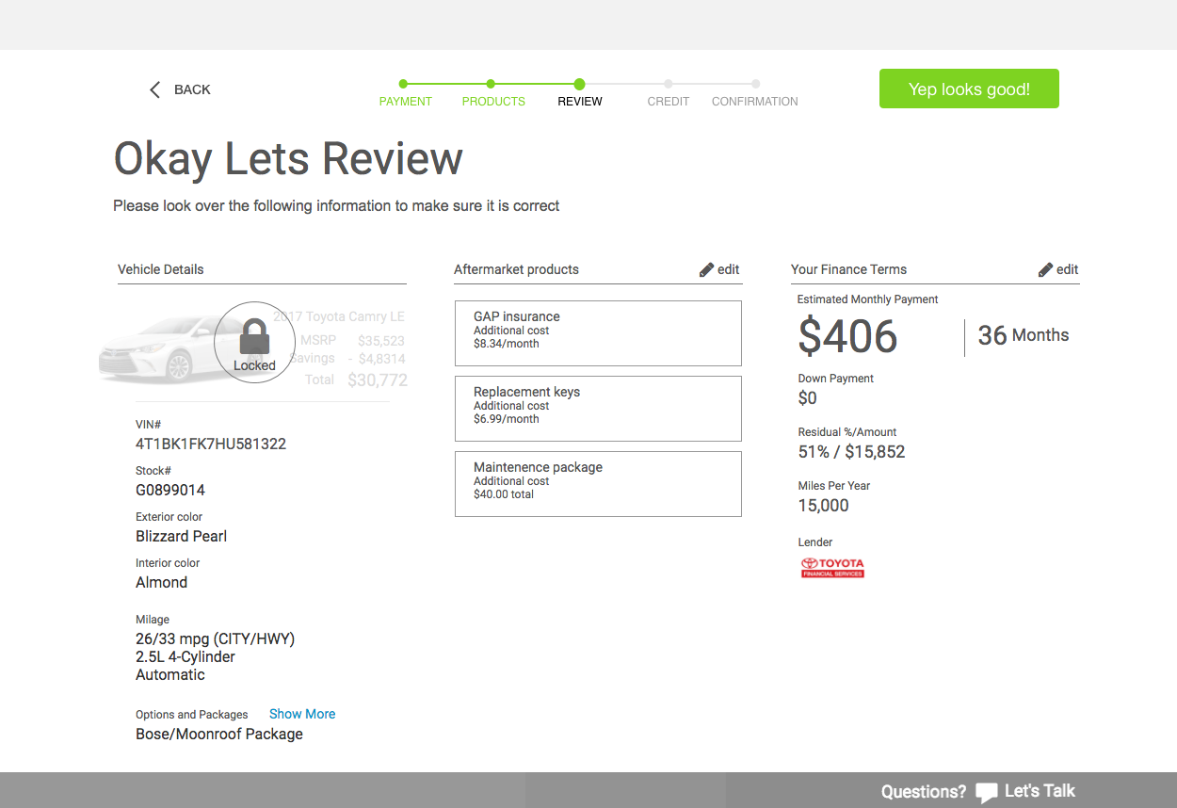The image size is (1177, 808).
Task: Select the Maintenence package product card
Action: 598,484
